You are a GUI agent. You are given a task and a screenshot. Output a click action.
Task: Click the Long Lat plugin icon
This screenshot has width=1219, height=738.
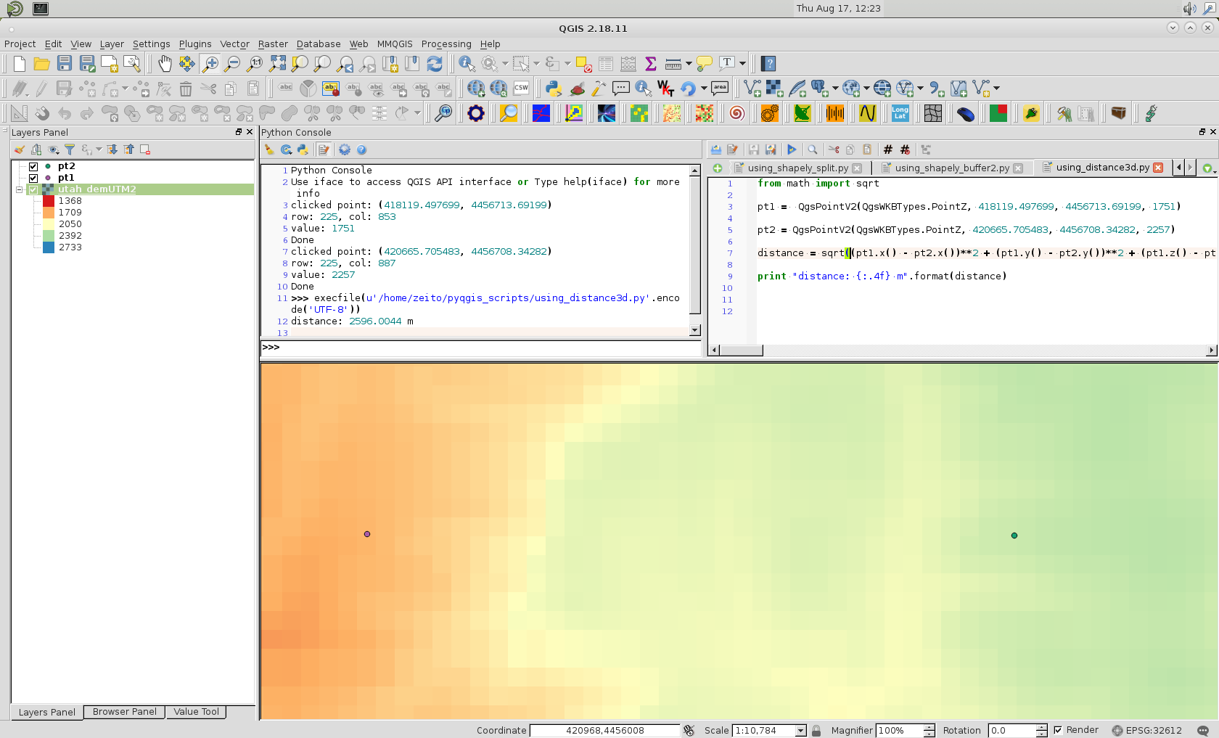click(x=900, y=113)
